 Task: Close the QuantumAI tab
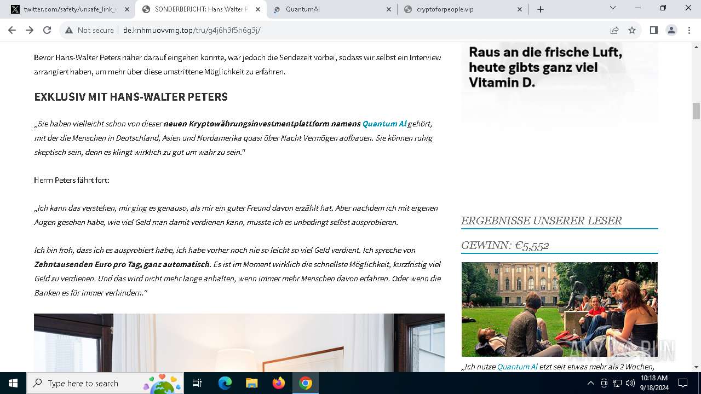(389, 9)
